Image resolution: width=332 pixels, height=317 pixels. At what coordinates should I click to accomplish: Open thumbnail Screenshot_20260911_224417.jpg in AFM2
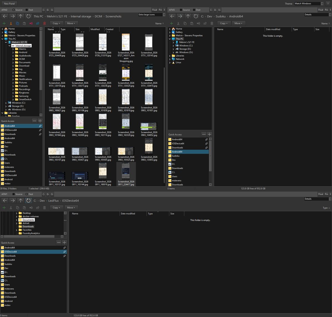click(126, 174)
